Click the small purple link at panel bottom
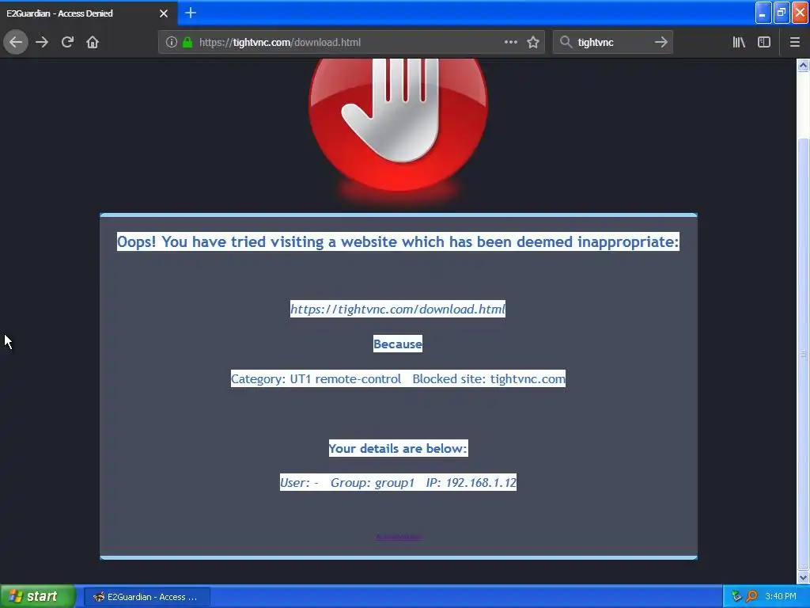810x608 pixels. 399,538
